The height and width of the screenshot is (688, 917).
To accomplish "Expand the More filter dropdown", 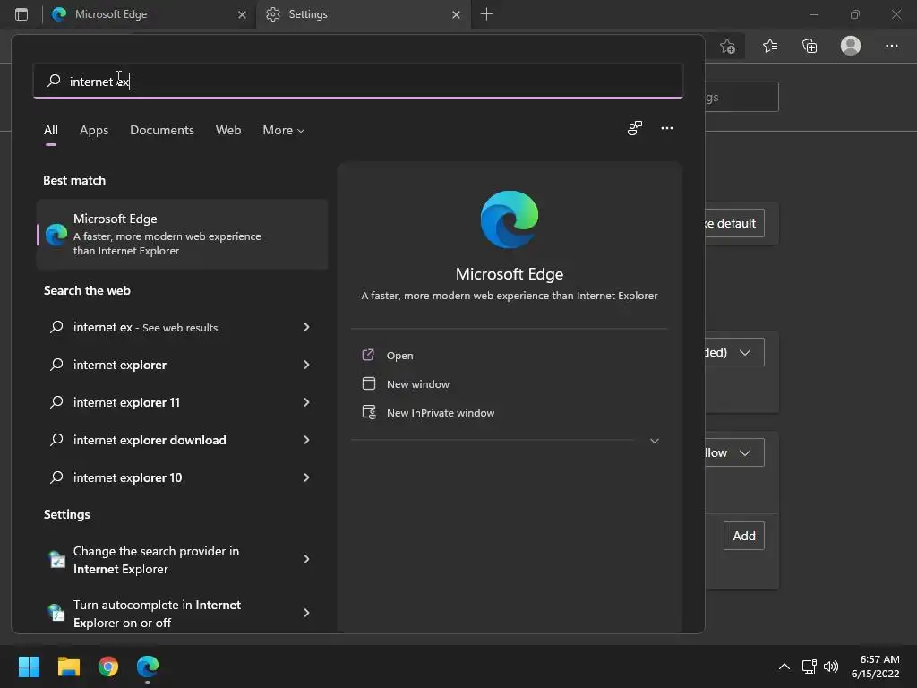I will 284,131.
